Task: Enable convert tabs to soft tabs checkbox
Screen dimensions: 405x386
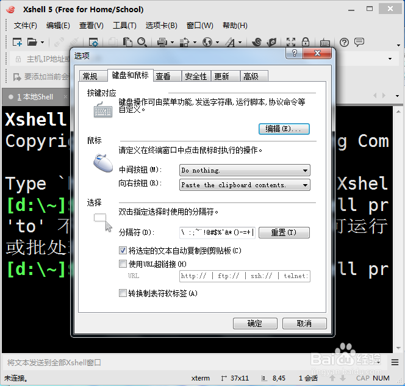Action: click(x=123, y=293)
